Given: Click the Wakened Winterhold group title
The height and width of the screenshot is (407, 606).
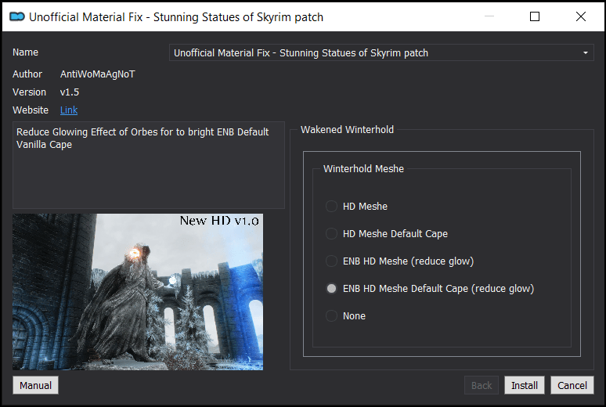Looking at the screenshot, I should tap(347, 130).
